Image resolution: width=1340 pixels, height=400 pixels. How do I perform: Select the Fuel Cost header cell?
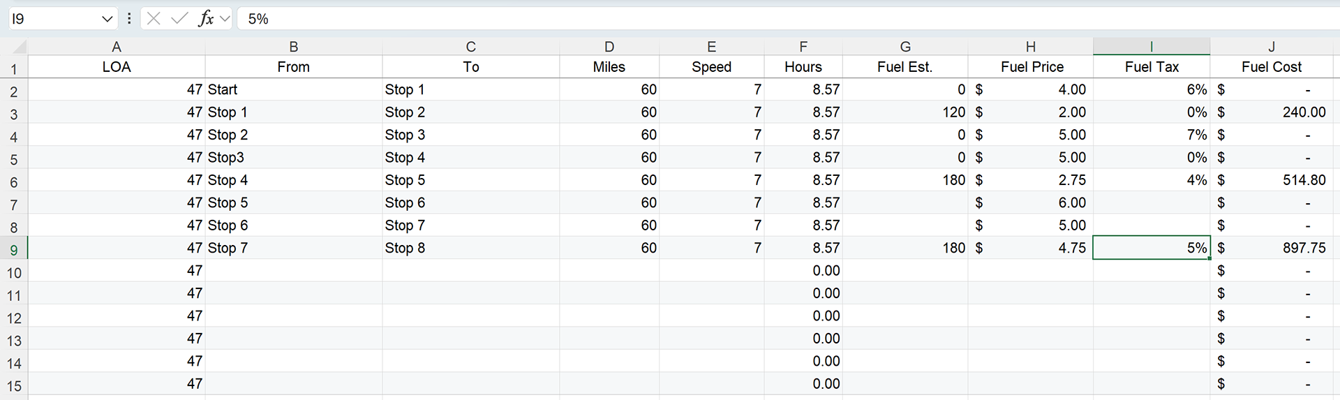(1272, 67)
